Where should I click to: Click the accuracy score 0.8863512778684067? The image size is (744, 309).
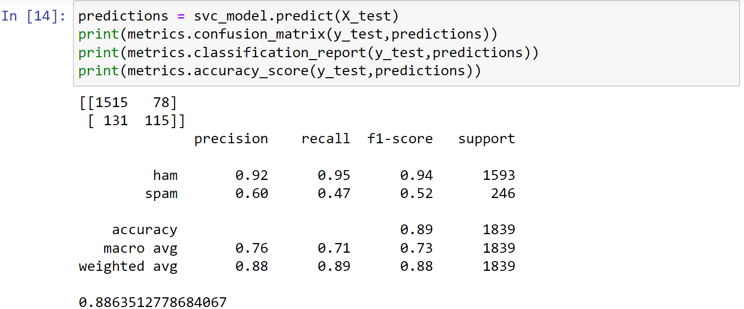153,303
